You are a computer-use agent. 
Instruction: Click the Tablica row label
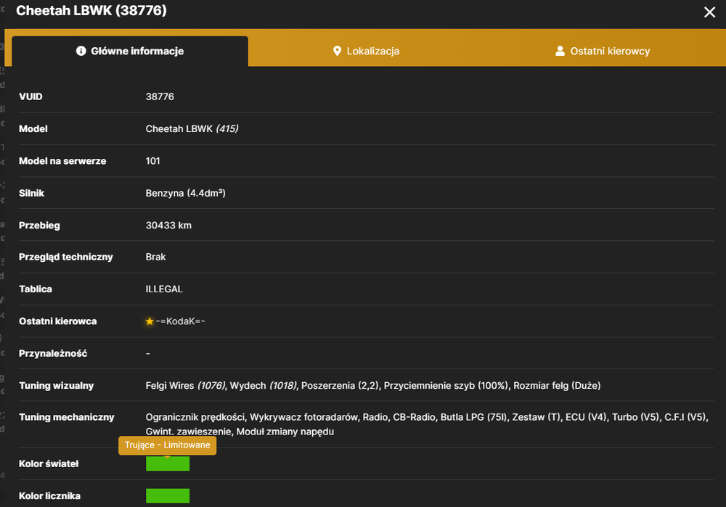tap(35, 289)
